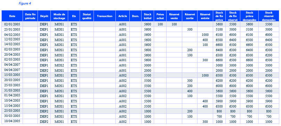
Task: Click the Figure 4 caption
Action: pyautogui.click(x=25, y=3)
